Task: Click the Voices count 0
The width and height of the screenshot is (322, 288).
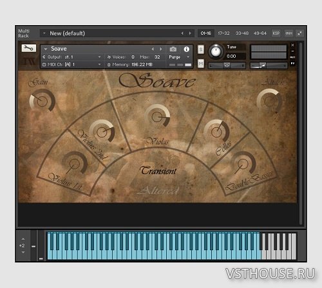Action: pyautogui.click(x=133, y=57)
